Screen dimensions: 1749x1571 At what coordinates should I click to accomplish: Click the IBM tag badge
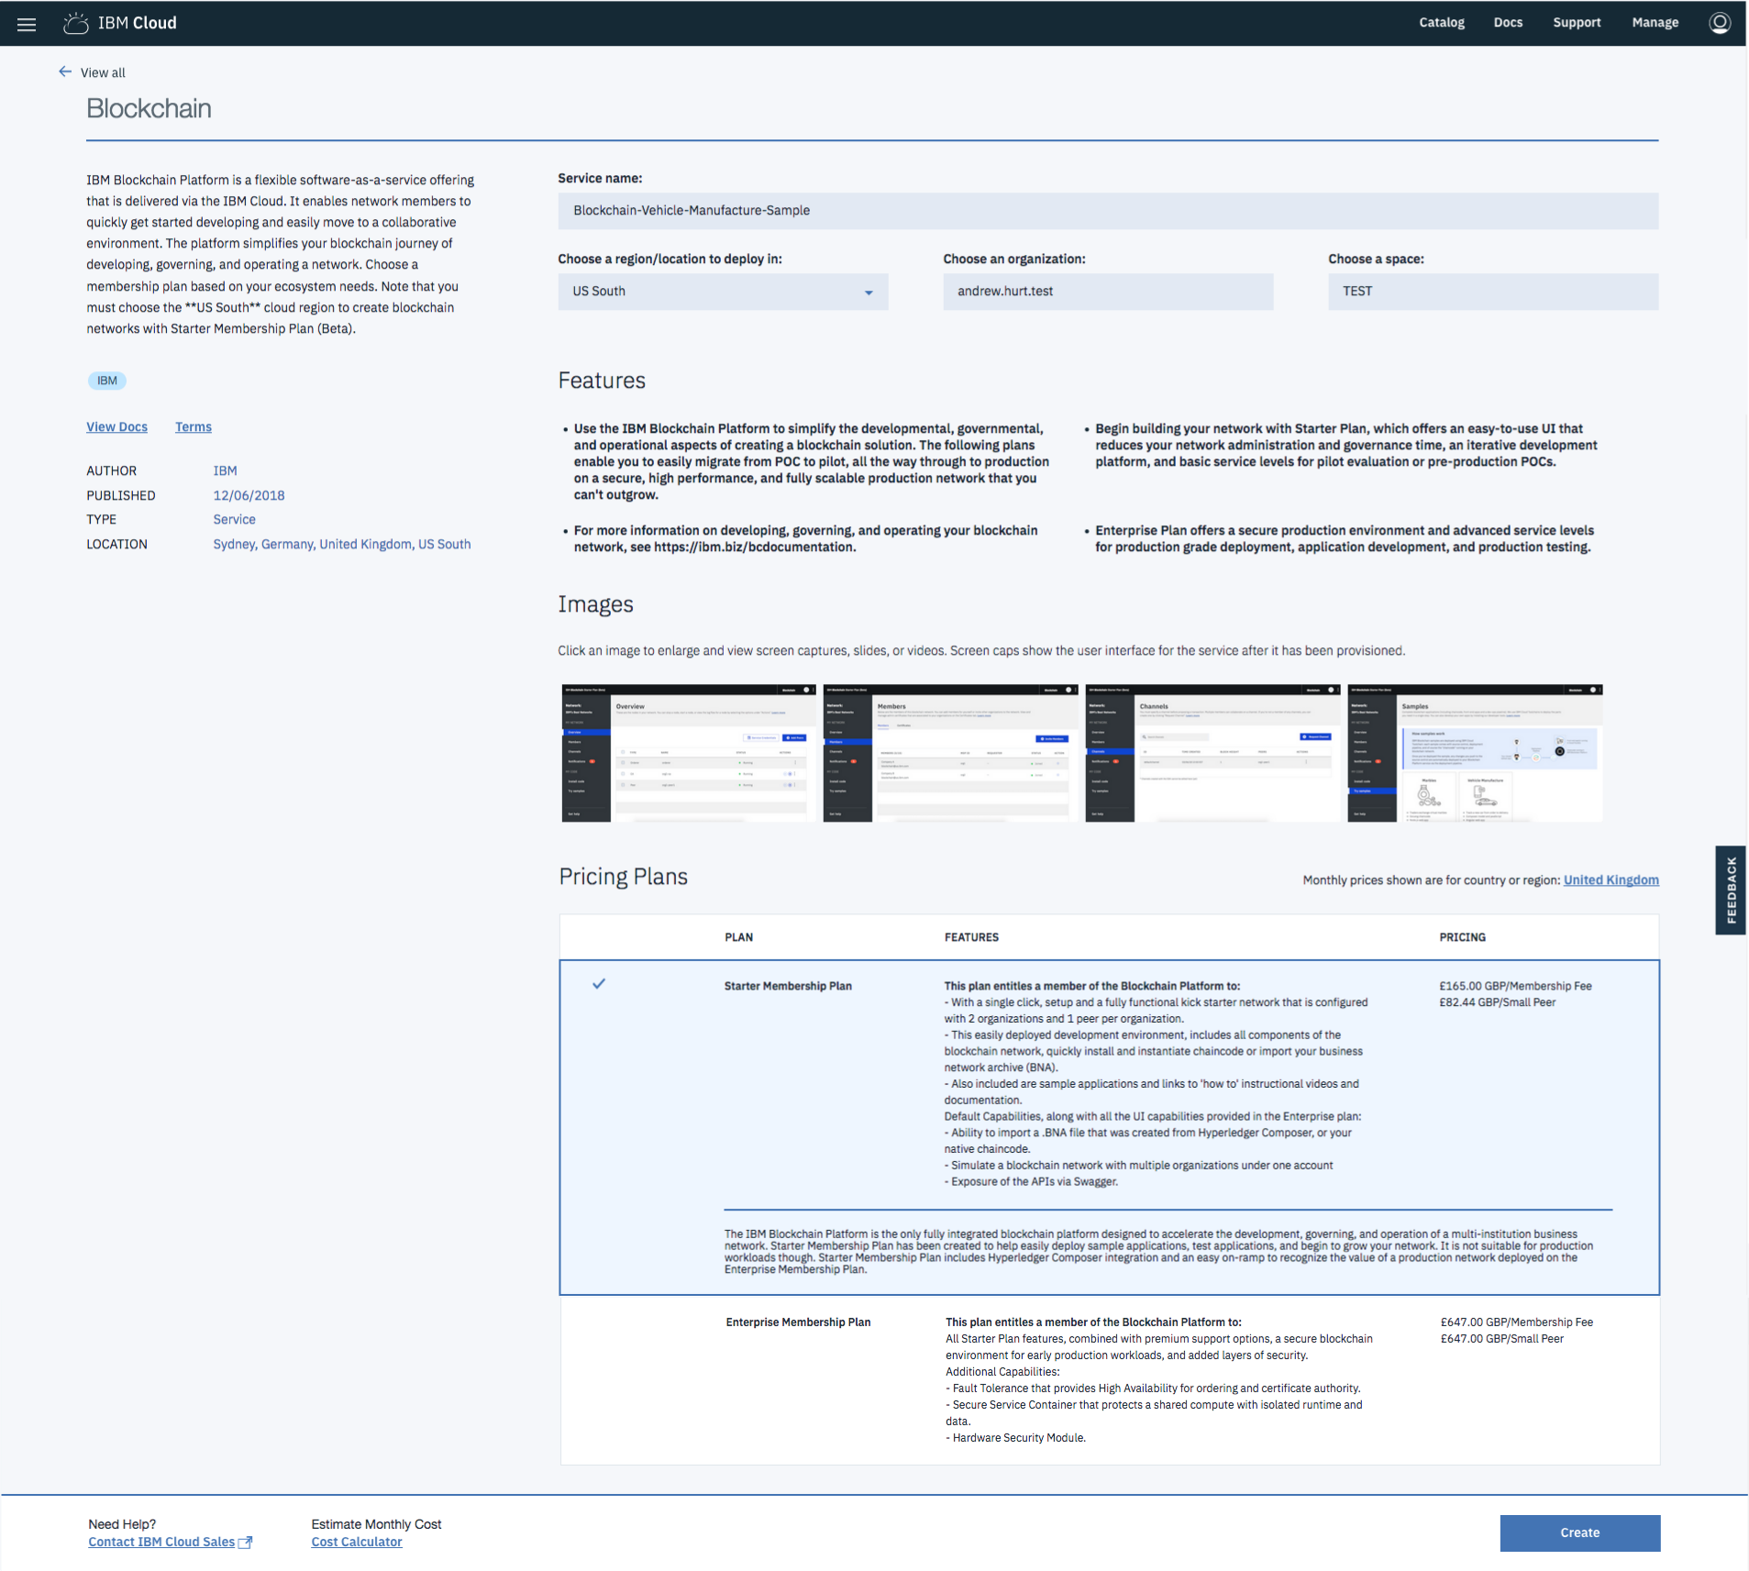pos(107,381)
